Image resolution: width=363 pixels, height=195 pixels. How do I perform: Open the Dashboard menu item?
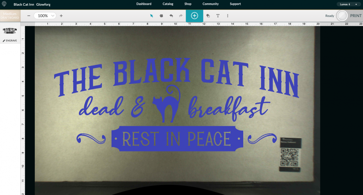(144, 4)
